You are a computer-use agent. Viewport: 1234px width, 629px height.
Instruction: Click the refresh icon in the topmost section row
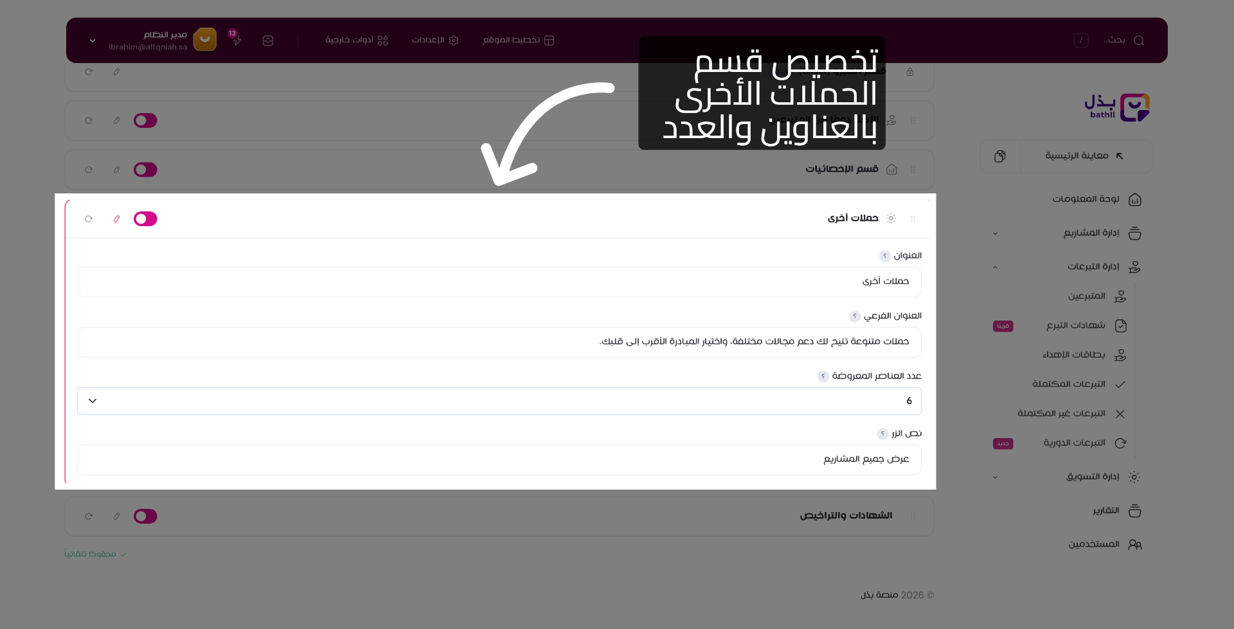click(x=89, y=72)
